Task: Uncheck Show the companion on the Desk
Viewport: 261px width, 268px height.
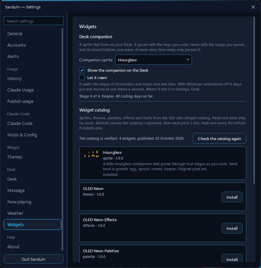Action: tap(82, 70)
